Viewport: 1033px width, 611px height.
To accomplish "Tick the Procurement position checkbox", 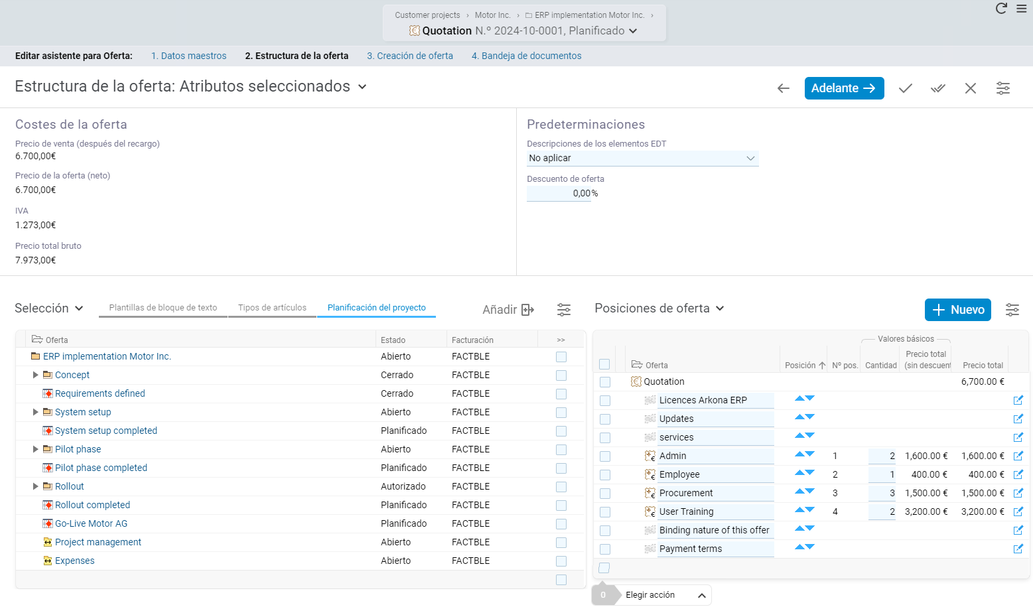I will [604, 494].
